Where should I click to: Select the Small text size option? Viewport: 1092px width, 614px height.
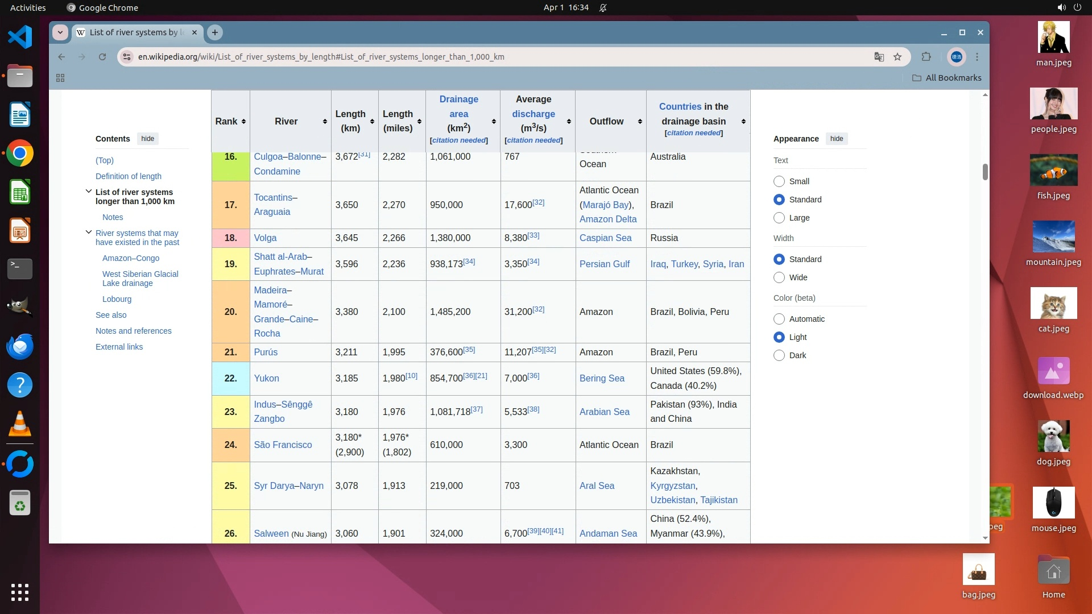pos(779,181)
